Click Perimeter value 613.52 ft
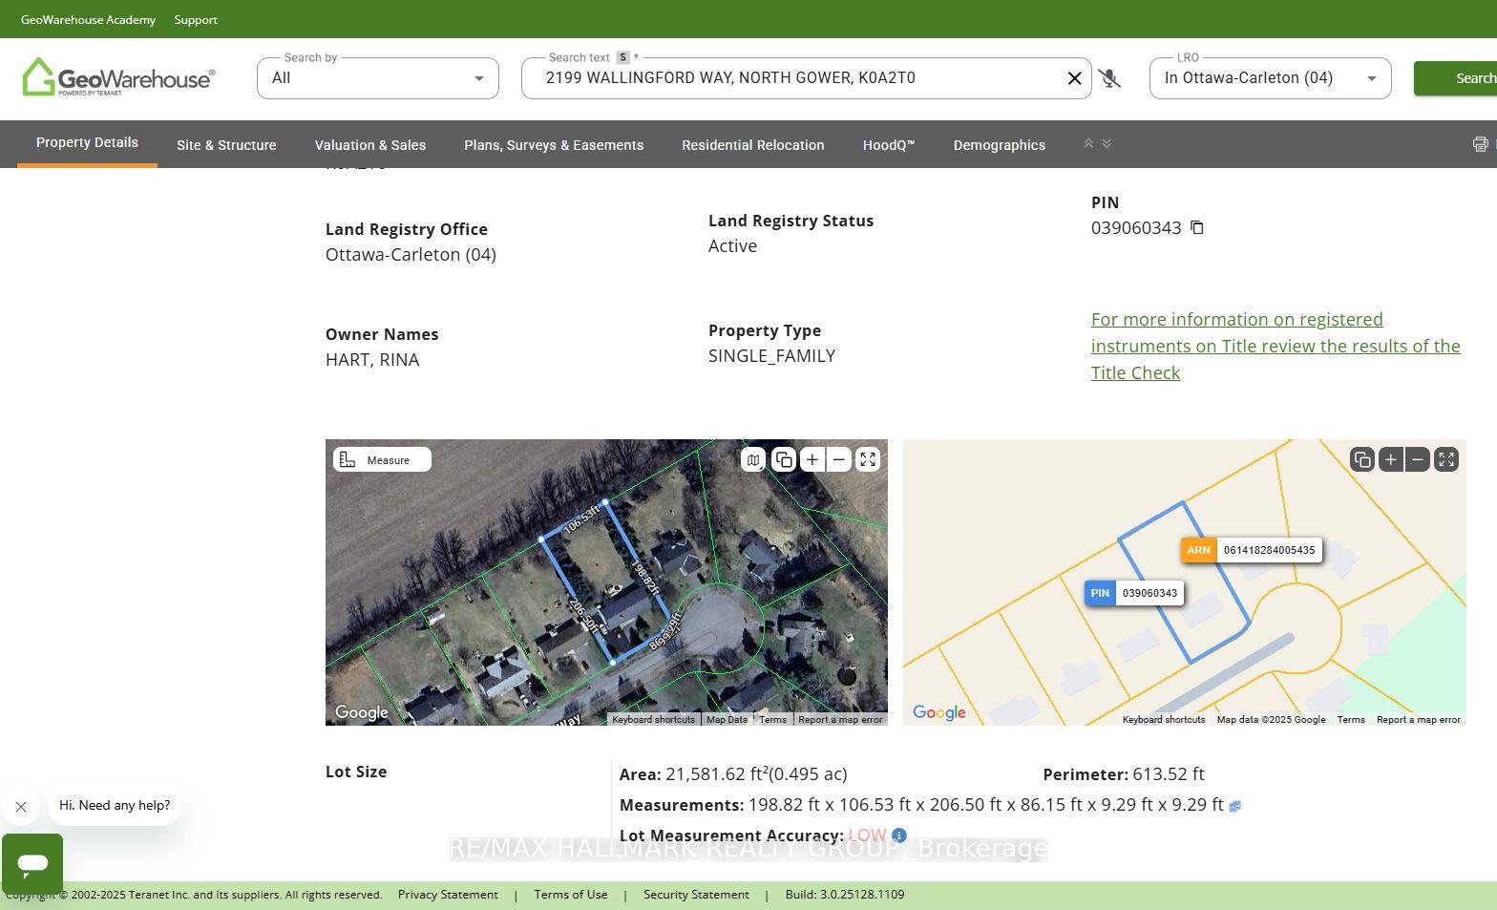1497x910 pixels. pos(1168,774)
